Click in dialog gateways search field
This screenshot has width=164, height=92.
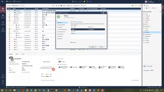tap(96, 27)
